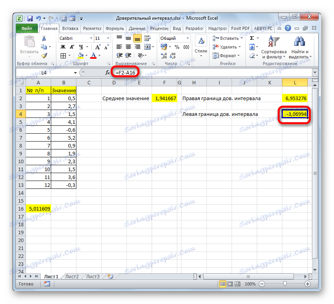
Task: Click the Borders grid icon
Action: (63, 56)
